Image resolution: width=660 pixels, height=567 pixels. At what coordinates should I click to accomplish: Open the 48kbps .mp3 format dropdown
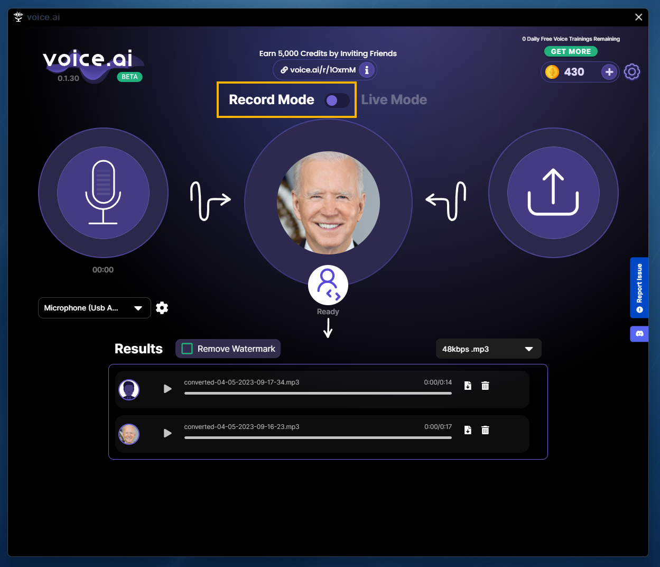pos(489,349)
